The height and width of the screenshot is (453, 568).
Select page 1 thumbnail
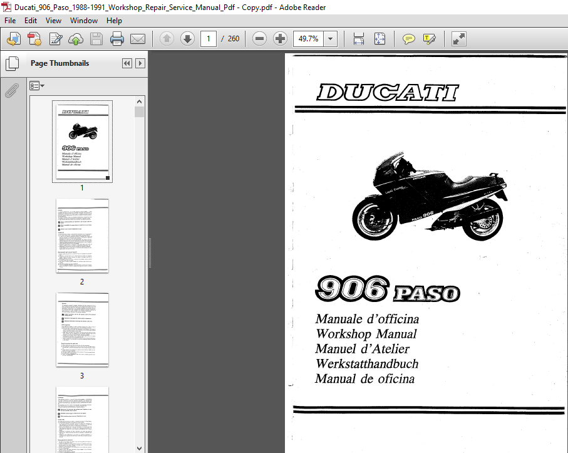point(82,142)
